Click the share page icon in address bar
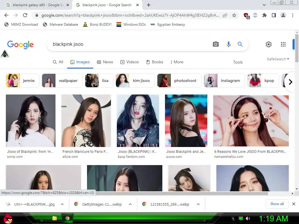This screenshot has width=299, height=224. [225, 15]
